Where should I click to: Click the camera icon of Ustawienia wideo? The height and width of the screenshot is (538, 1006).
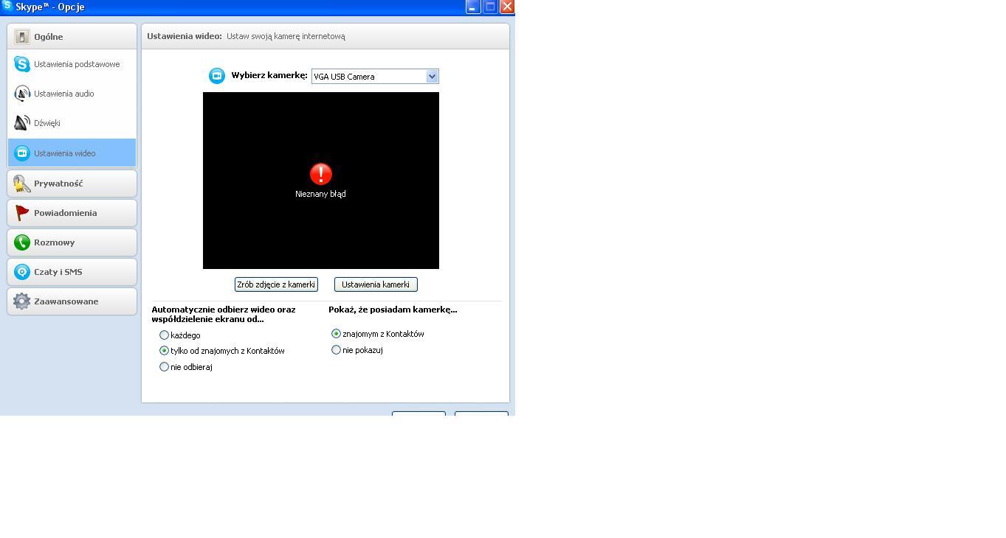22,153
